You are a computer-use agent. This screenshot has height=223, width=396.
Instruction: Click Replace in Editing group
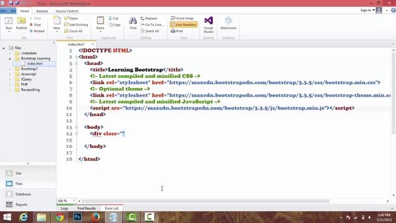point(148,18)
